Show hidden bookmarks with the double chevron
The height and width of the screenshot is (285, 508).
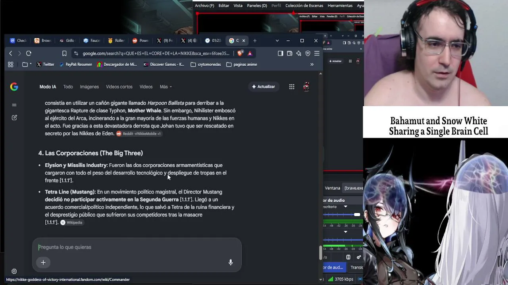click(x=312, y=65)
